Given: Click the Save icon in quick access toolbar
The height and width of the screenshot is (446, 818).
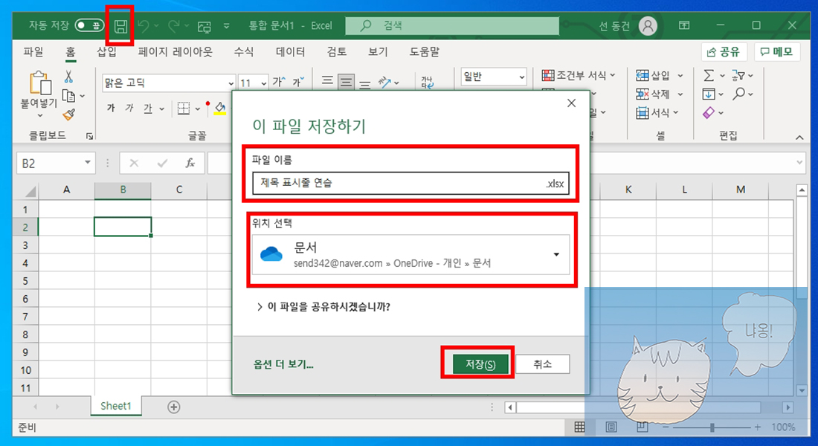Looking at the screenshot, I should [x=120, y=26].
